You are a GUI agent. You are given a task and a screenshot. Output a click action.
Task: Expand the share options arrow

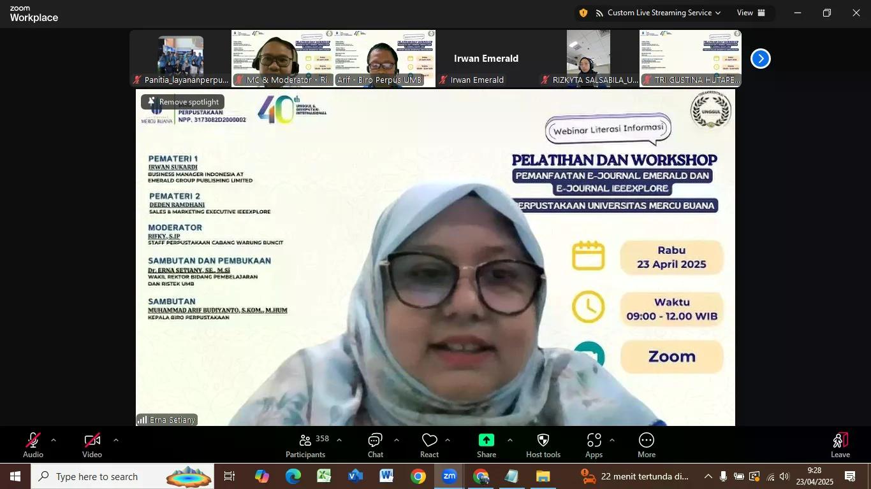[x=509, y=440]
